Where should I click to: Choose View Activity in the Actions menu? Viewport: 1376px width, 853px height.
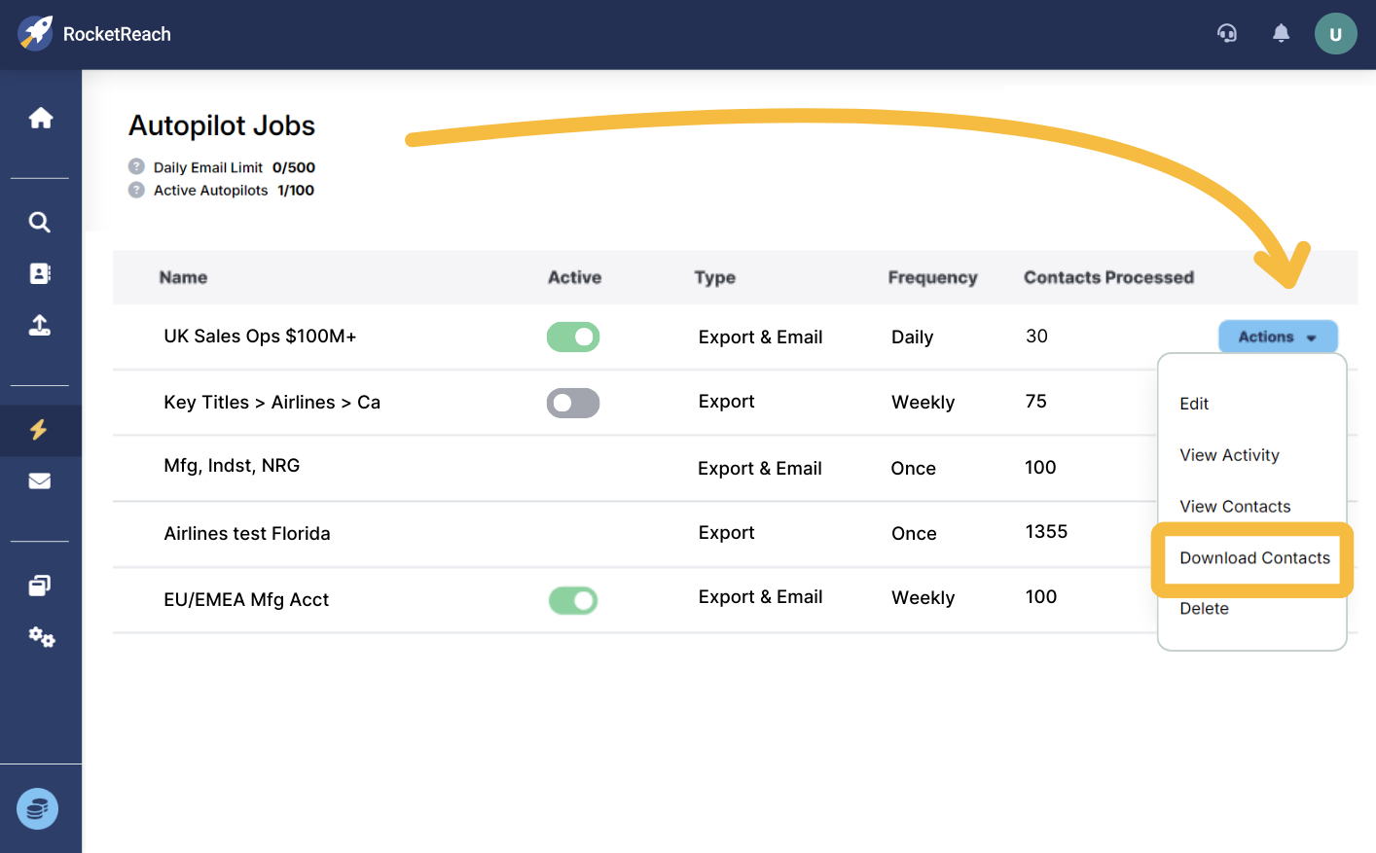tap(1229, 455)
